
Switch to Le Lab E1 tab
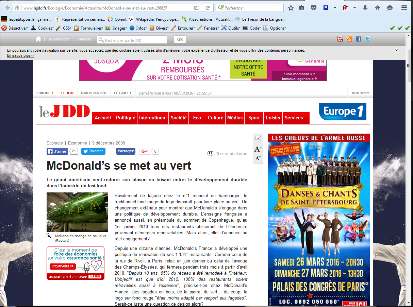pyautogui.click(x=123, y=93)
